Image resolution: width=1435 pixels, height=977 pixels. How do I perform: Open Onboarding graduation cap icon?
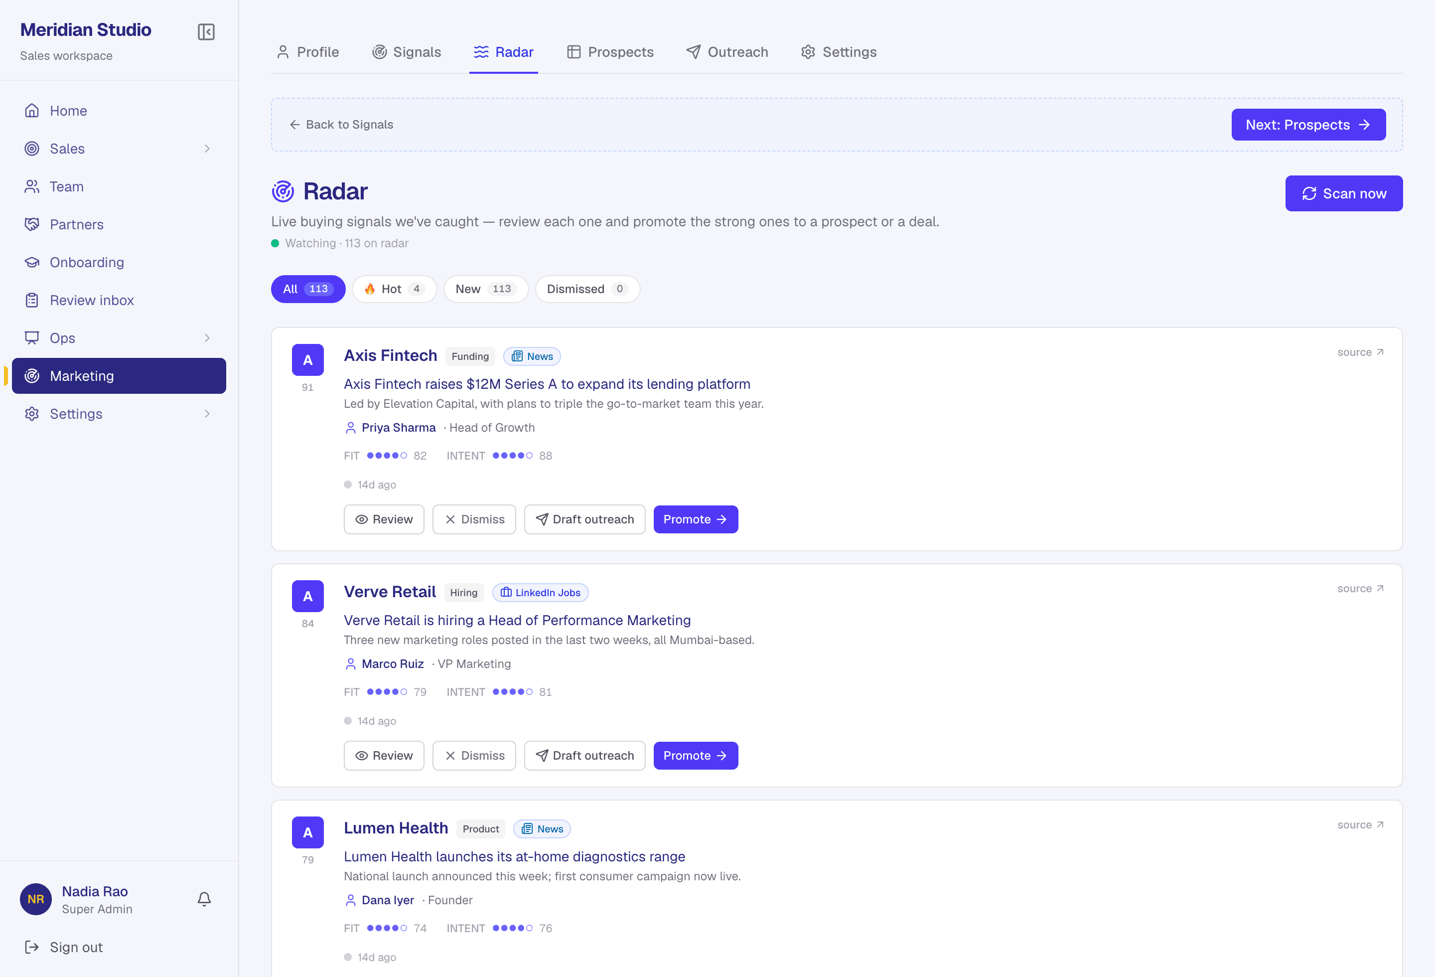click(31, 263)
